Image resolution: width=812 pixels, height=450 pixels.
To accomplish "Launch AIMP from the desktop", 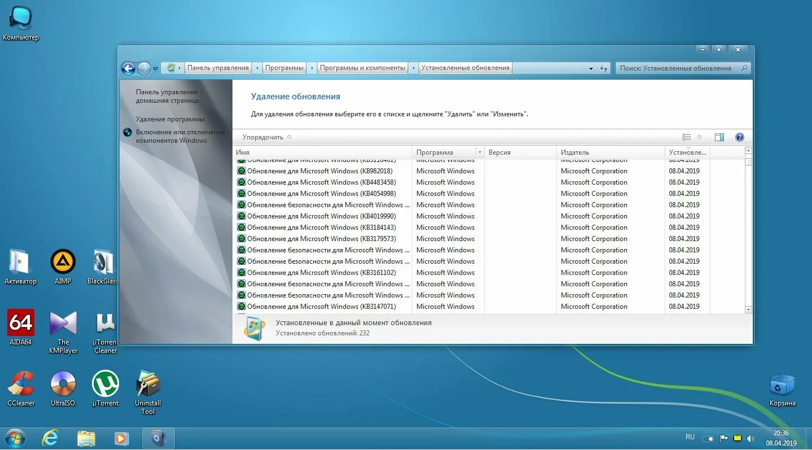I will pyautogui.click(x=63, y=266).
